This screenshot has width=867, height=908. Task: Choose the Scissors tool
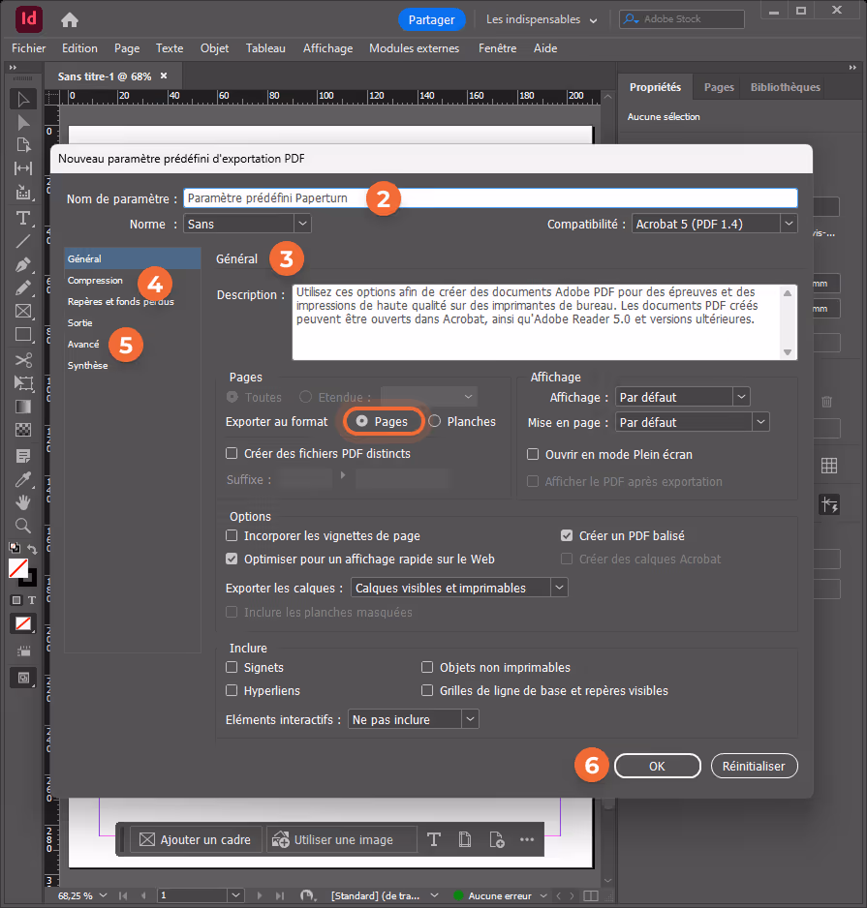(23, 360)
